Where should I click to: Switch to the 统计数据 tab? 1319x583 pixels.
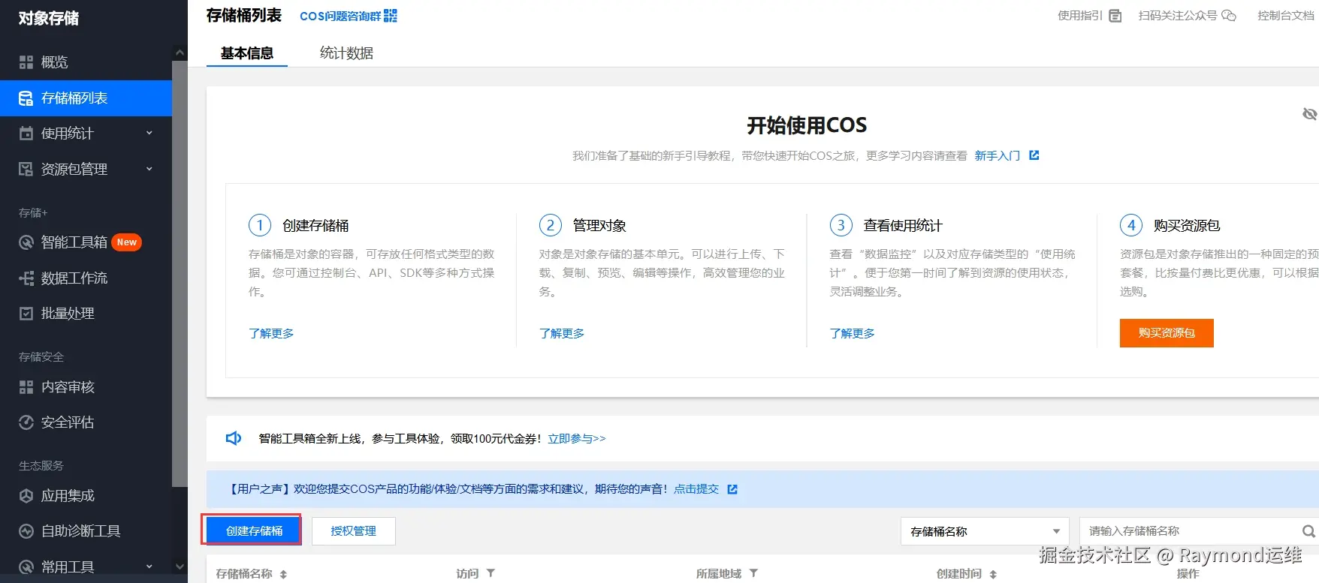[x=346, y=53]
